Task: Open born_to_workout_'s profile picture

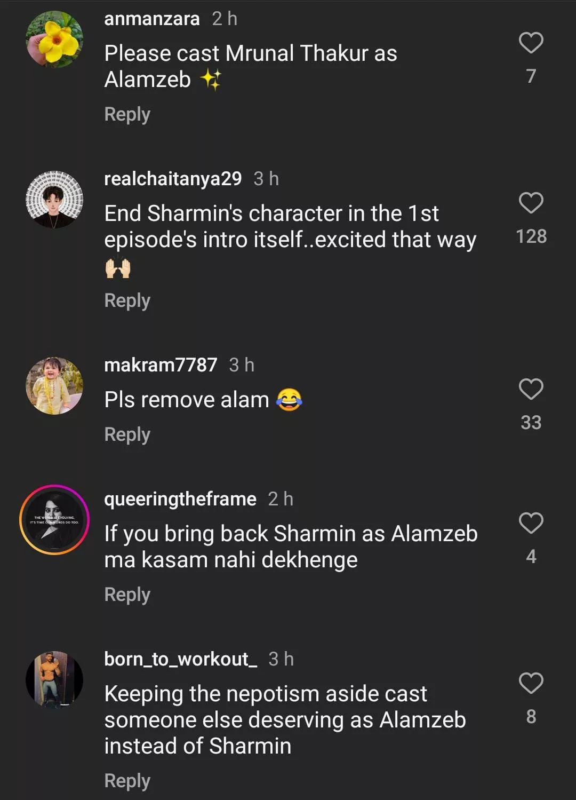Action: click(x=54, y=680)
